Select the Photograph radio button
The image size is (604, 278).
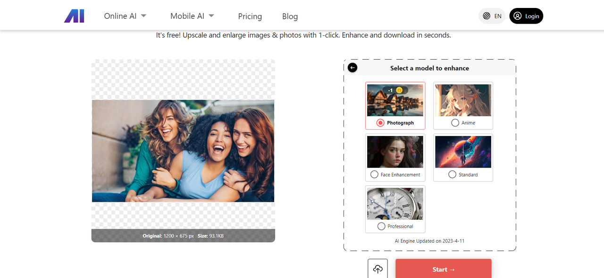coord(380,123)
